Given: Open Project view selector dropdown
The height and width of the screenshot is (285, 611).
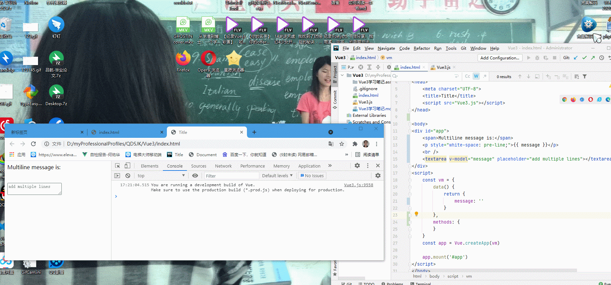Looking at the screenshot, I should (347, 67).
